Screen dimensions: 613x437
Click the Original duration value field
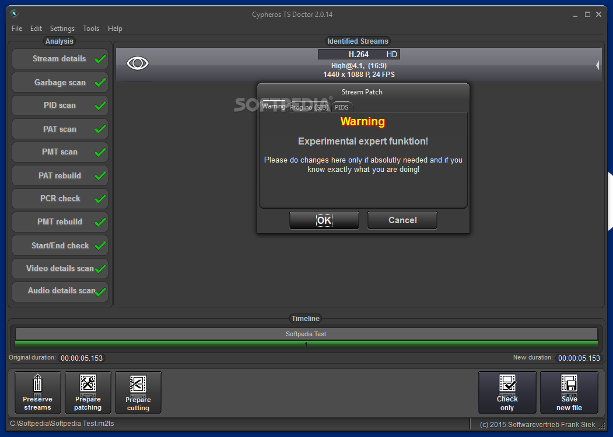coord(82,358)
